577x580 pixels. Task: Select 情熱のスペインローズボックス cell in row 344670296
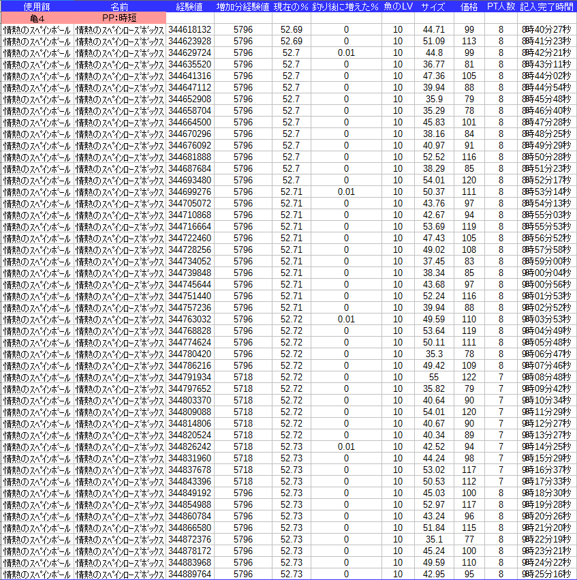119,134
